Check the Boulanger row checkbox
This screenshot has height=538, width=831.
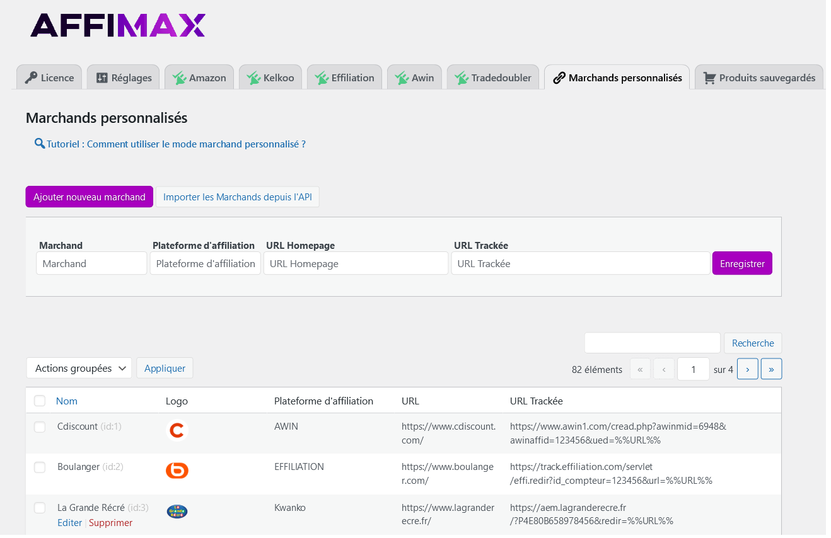tap(40, 467)
